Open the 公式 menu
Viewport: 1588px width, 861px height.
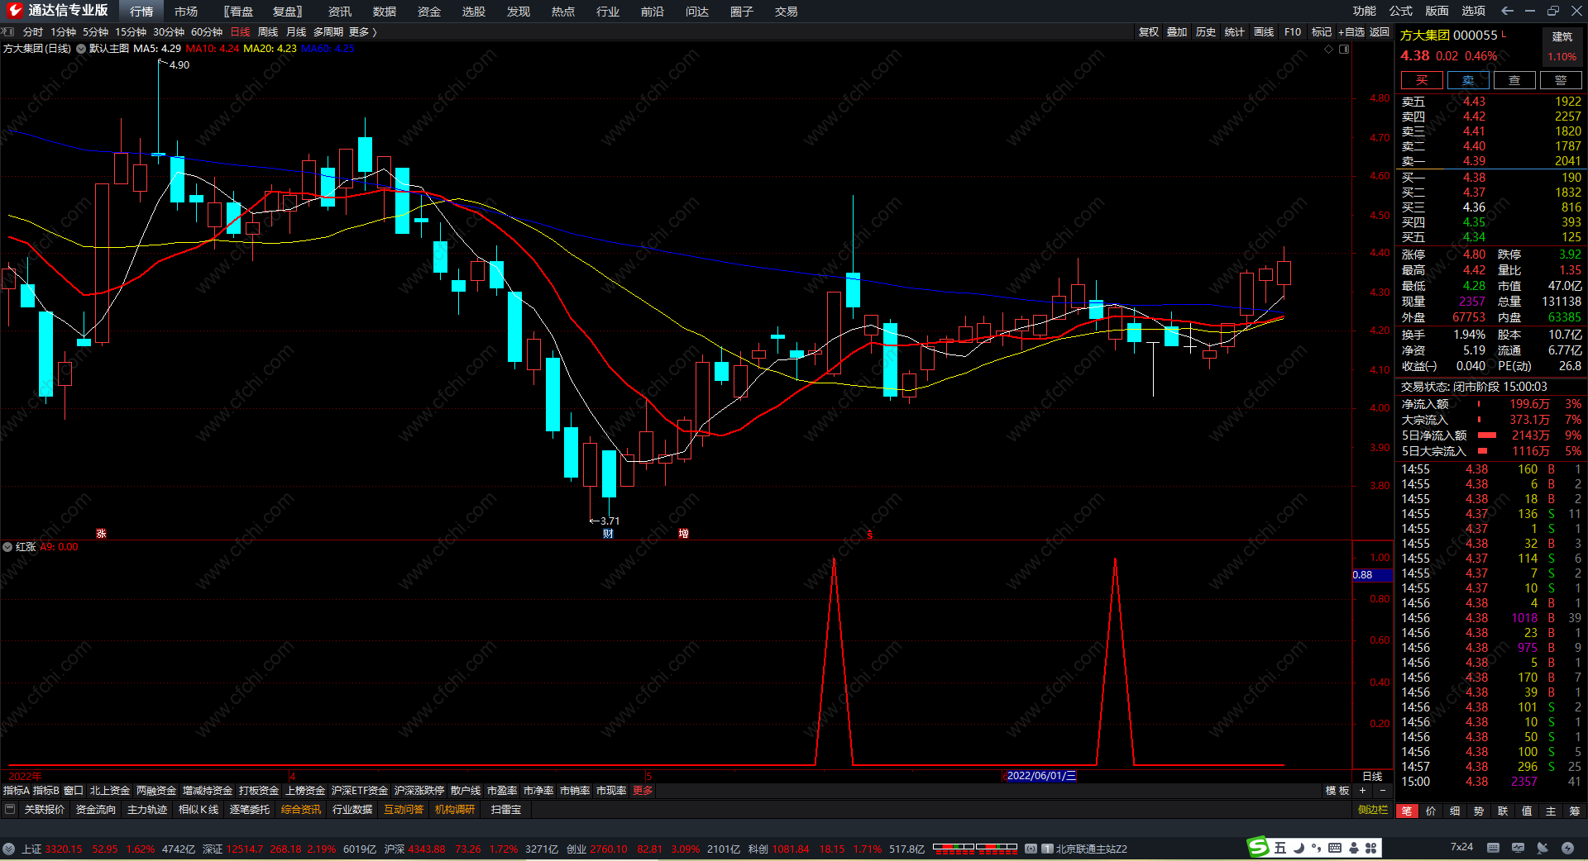pos(1401,11)
